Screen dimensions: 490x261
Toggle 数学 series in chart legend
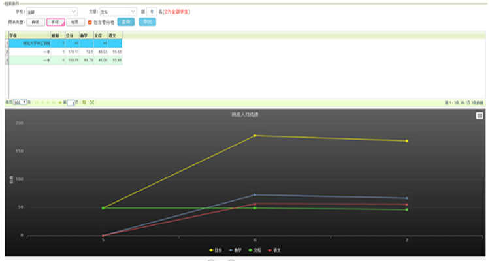tap(235, 250)
